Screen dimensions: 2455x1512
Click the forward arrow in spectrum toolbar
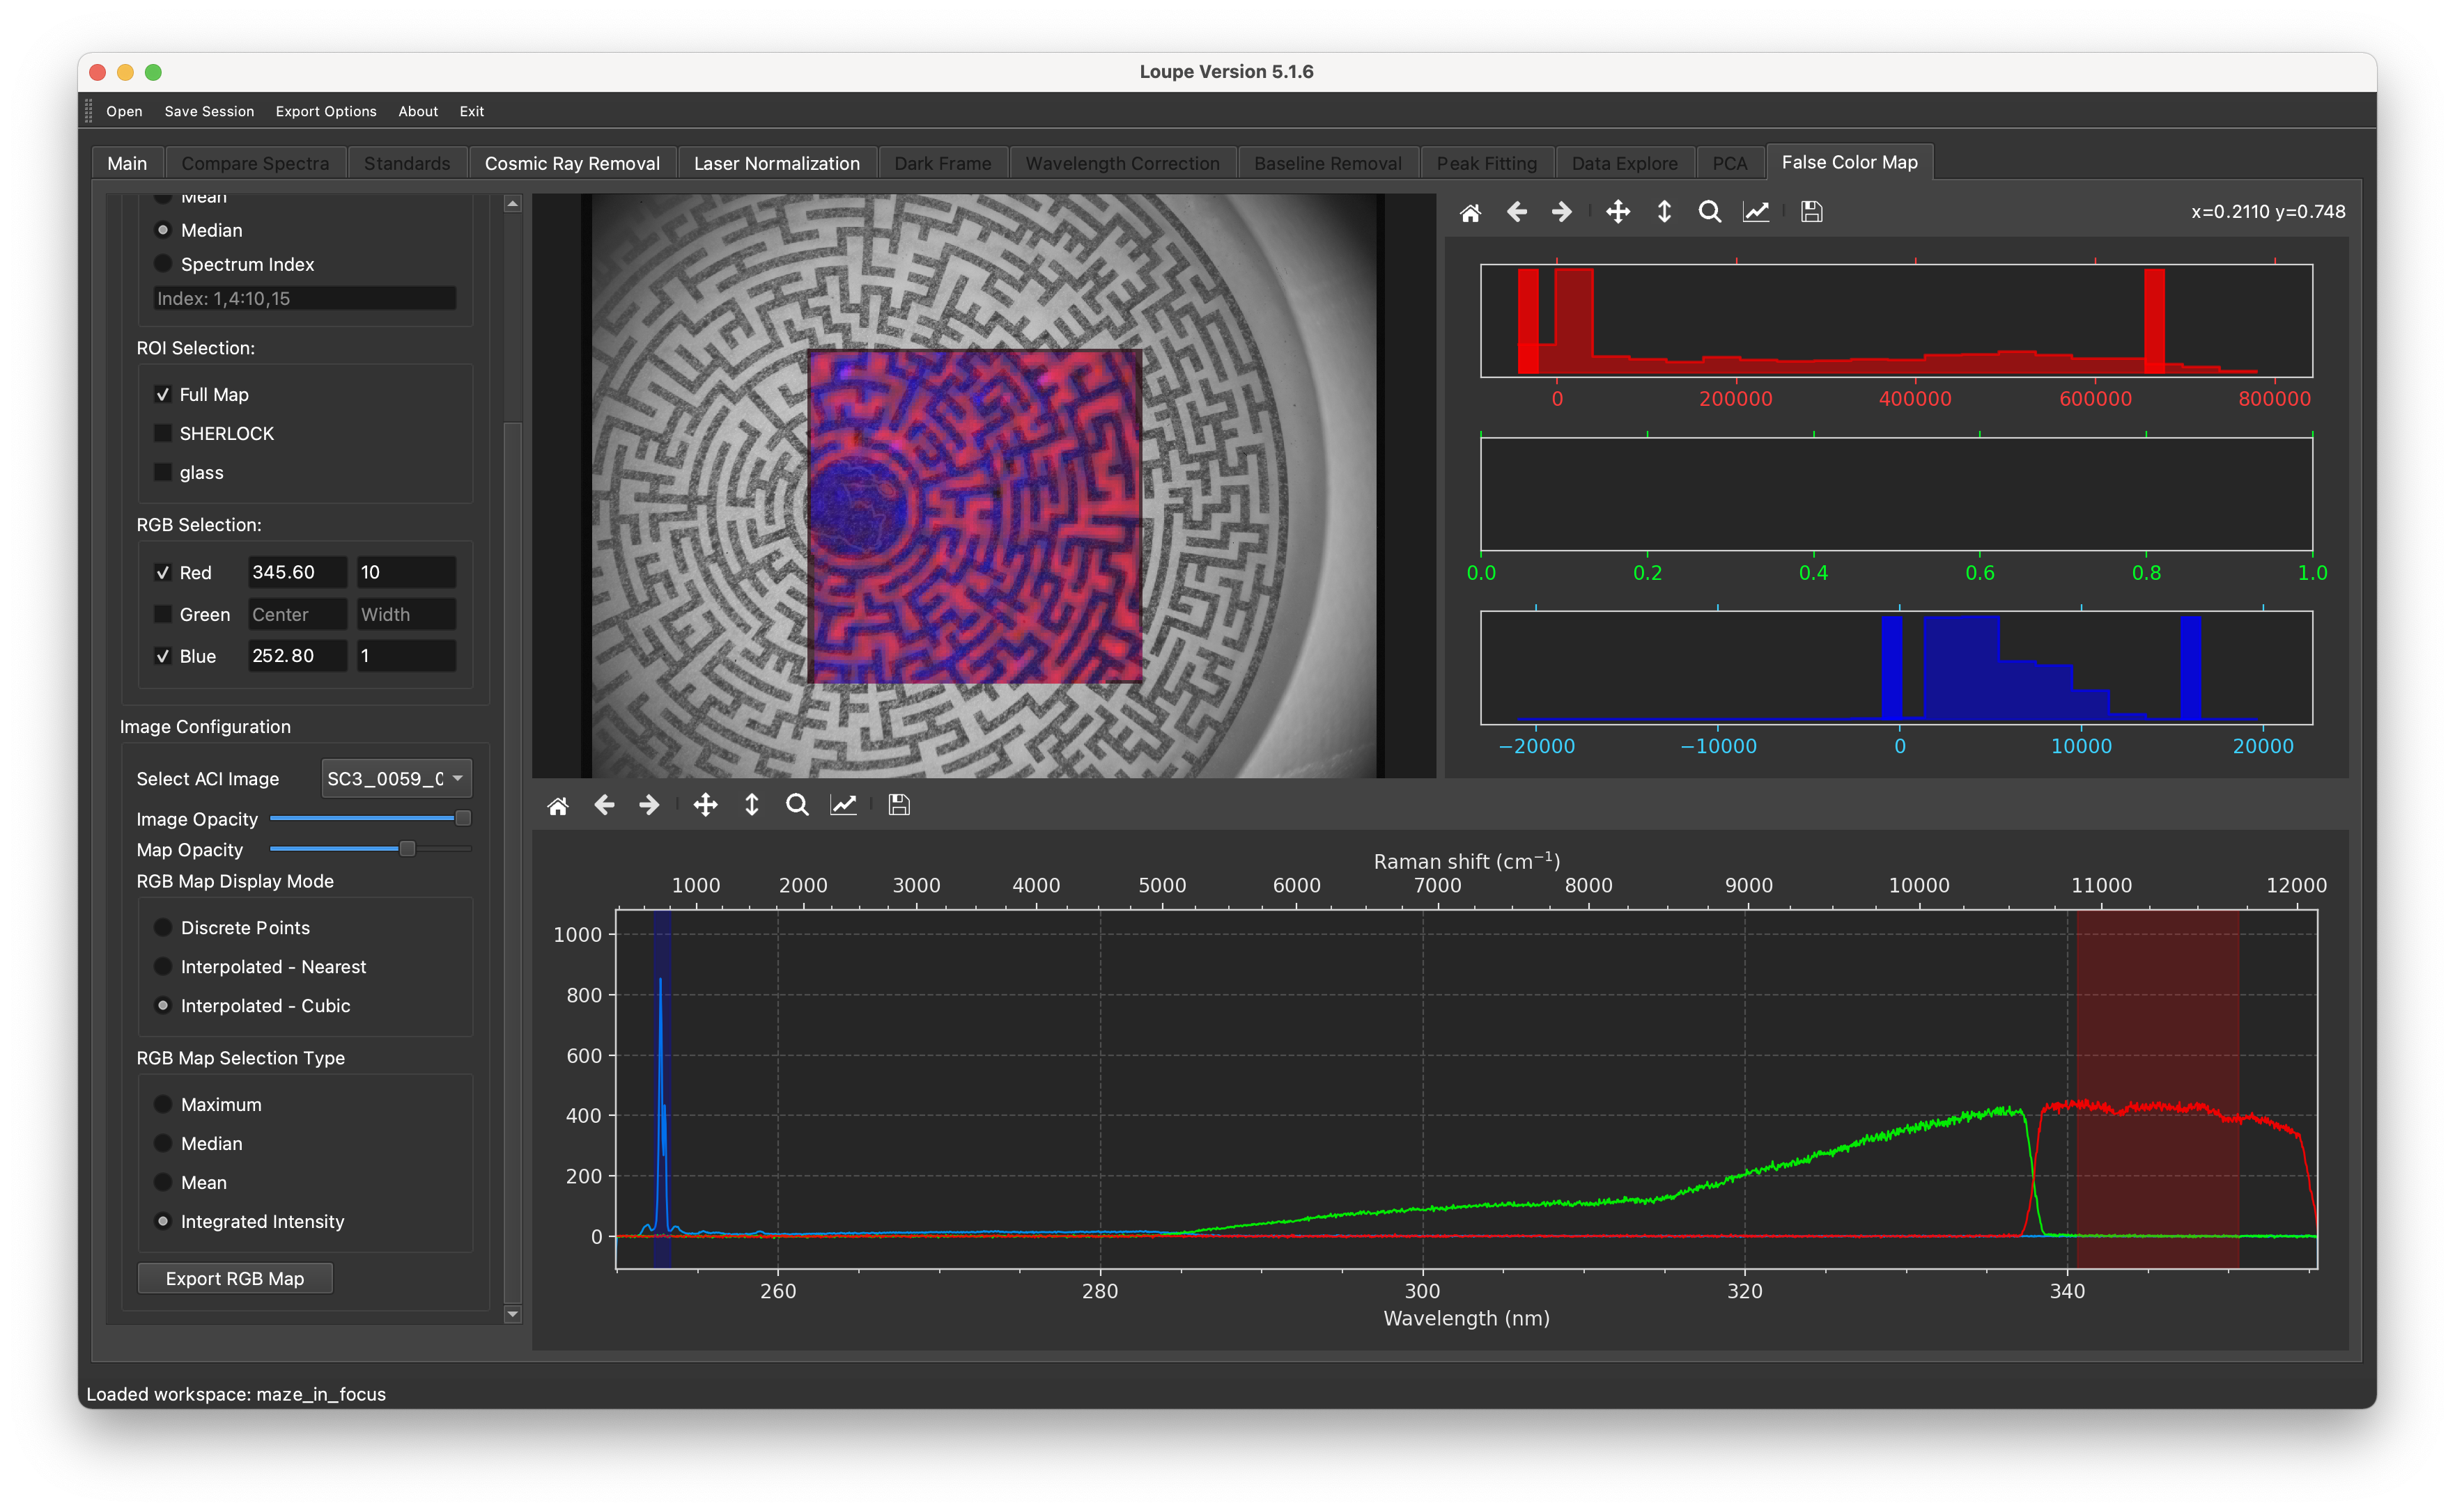[x=649, y=805]
